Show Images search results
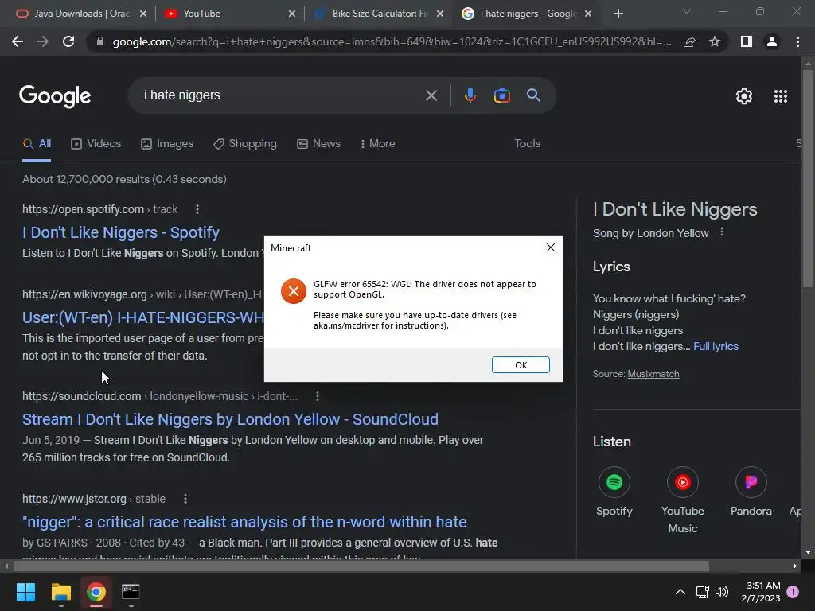Screen dimensions: 815x611 pyautogui.click(x=167, y=144)
